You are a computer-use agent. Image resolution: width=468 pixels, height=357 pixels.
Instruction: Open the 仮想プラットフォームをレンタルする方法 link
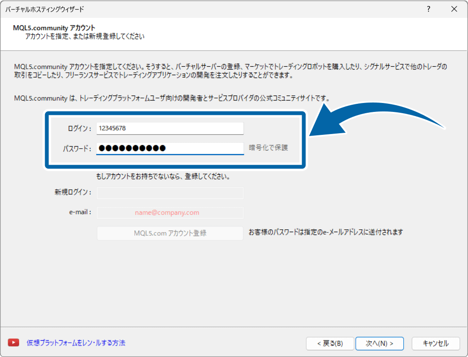76,343
